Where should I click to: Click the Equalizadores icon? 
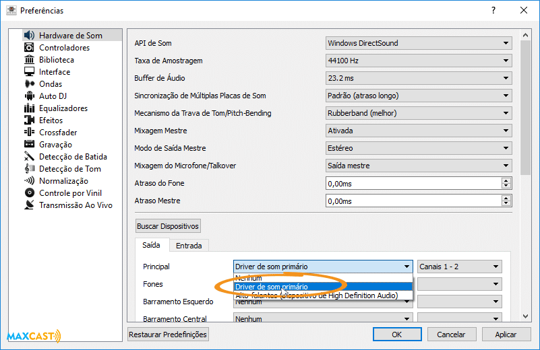[x=29, y=108]
